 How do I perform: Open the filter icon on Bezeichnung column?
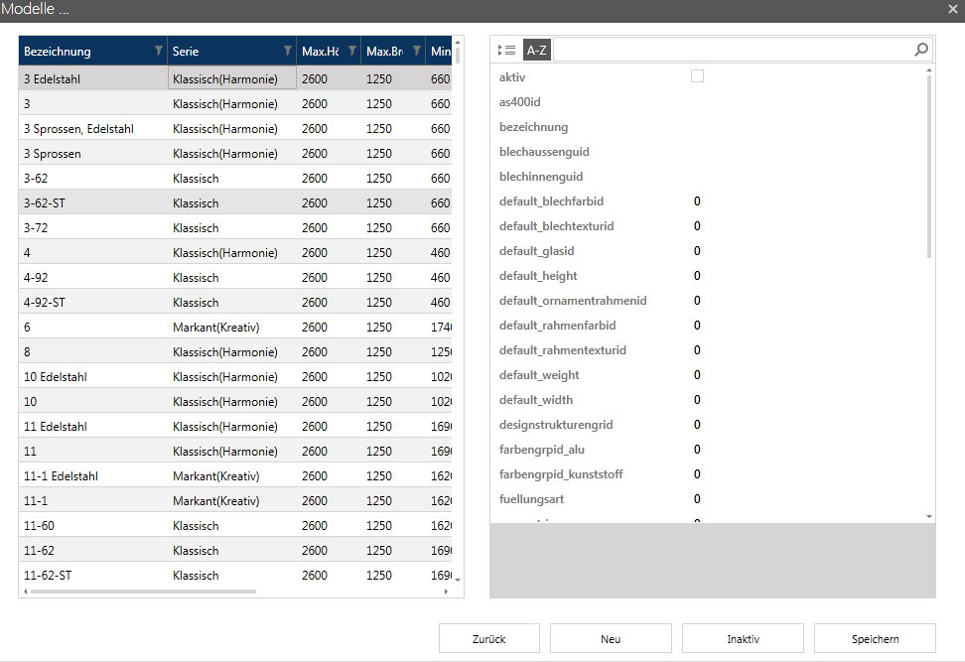coord(158,51)
